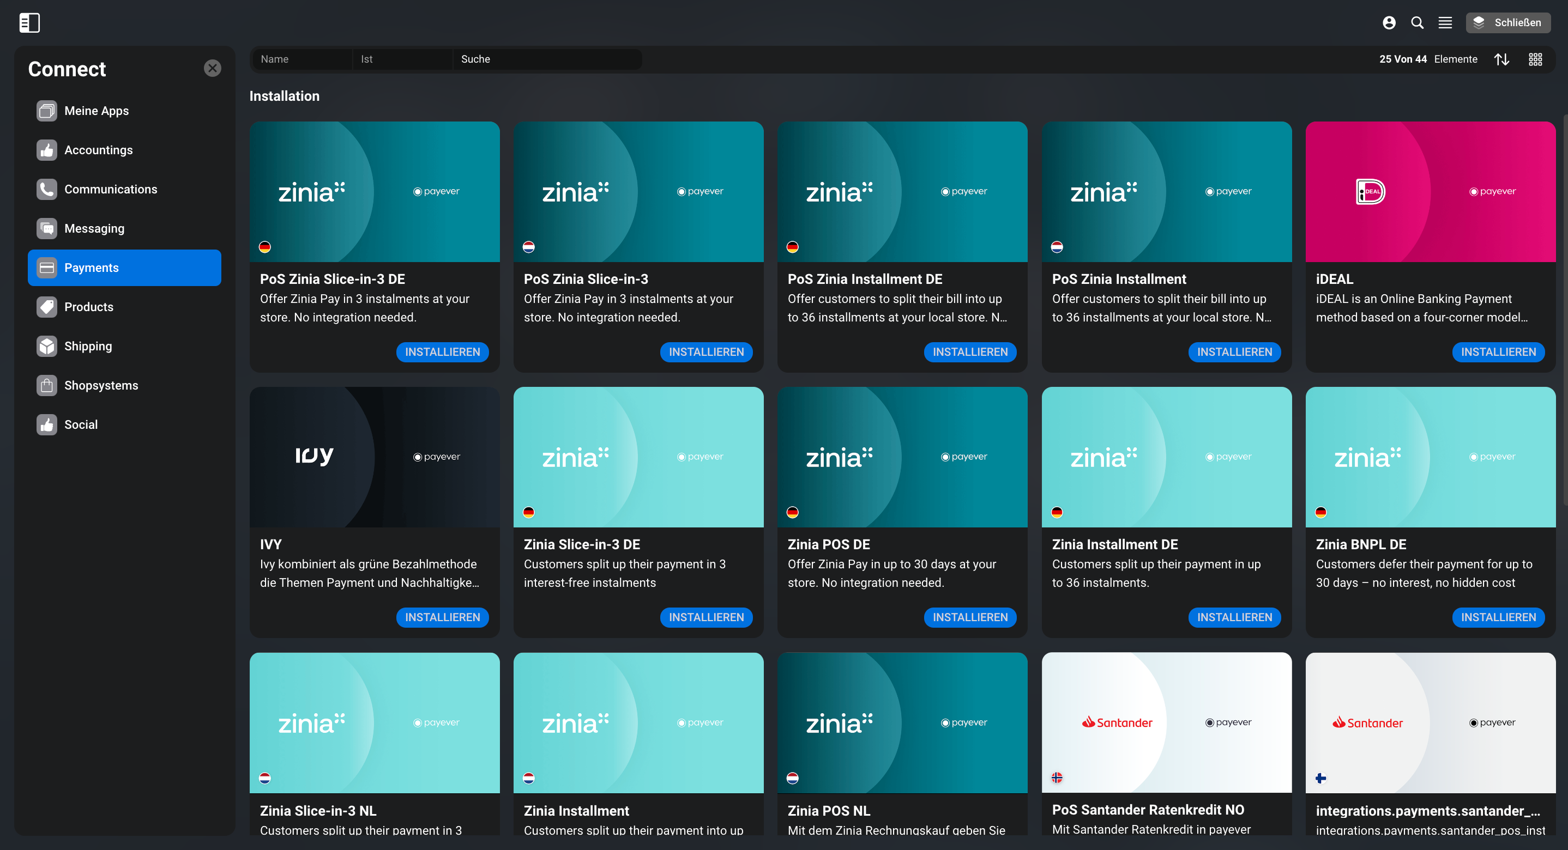Open the search magnifier icon
The width and height of the screenshot is (1568, 850).
coord(1417,22)
